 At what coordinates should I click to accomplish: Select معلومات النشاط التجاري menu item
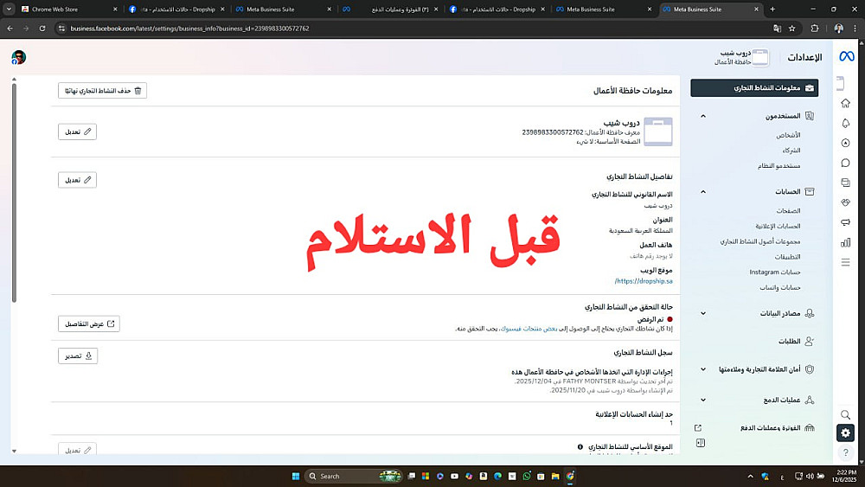[754, 87]
